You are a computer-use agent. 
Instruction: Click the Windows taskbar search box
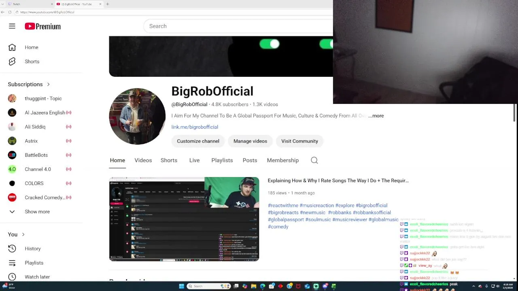click(x=209, y=286)
